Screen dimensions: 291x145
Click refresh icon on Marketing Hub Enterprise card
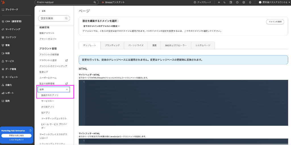pyautogui.click(x=30, y=131)
